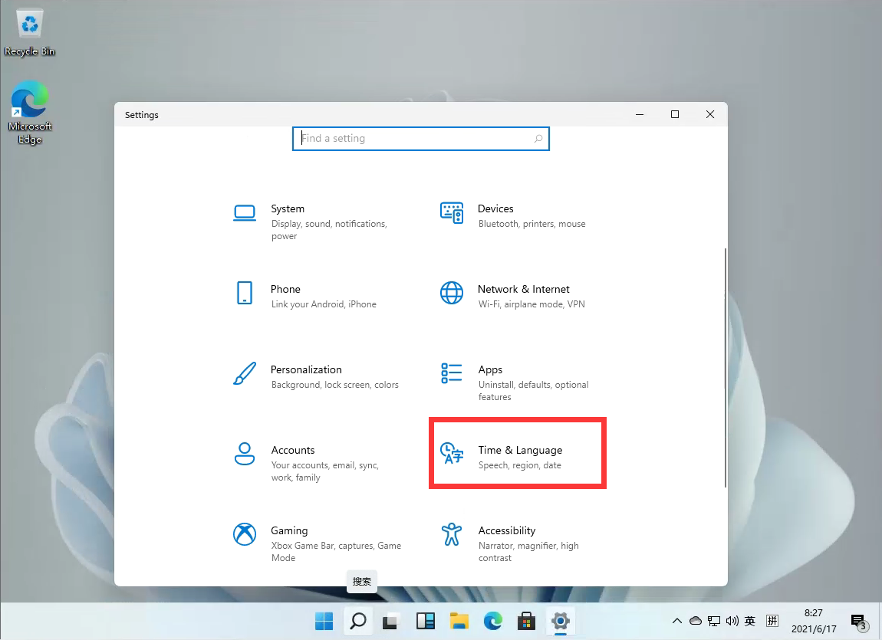Click the Find a setting search box
Image resolution: width=882 pixels, height=640 pixels.
pyautogui.click(x=420, y=139)
